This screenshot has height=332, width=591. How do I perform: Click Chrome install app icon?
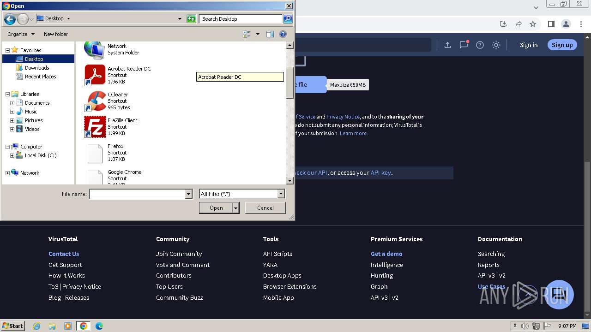503,24
